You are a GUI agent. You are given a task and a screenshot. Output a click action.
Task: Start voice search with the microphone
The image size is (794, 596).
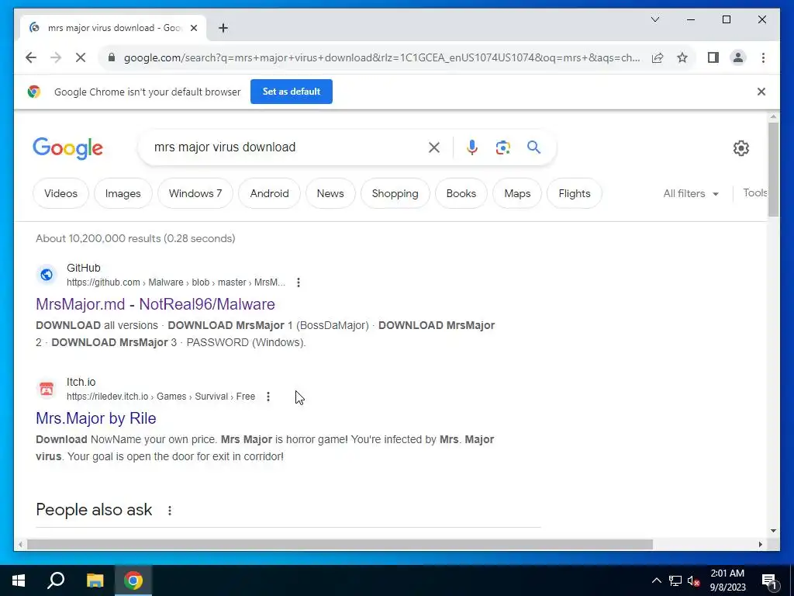click(471, 147)
